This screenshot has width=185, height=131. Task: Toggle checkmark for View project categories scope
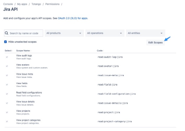point(7,122)
